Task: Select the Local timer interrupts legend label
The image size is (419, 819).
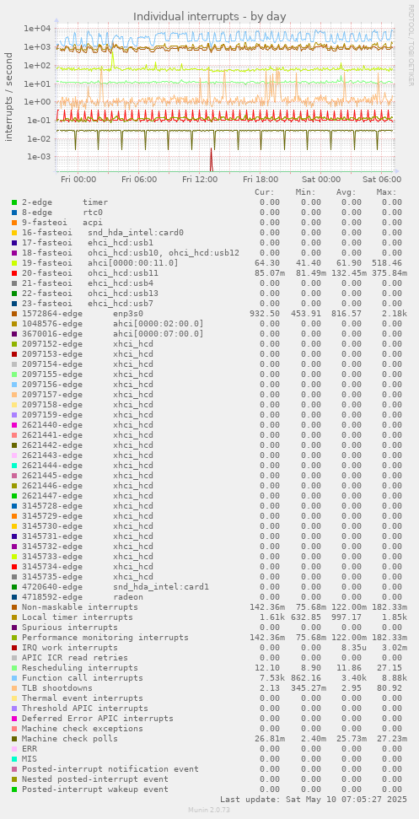Action: click(78, 617)
